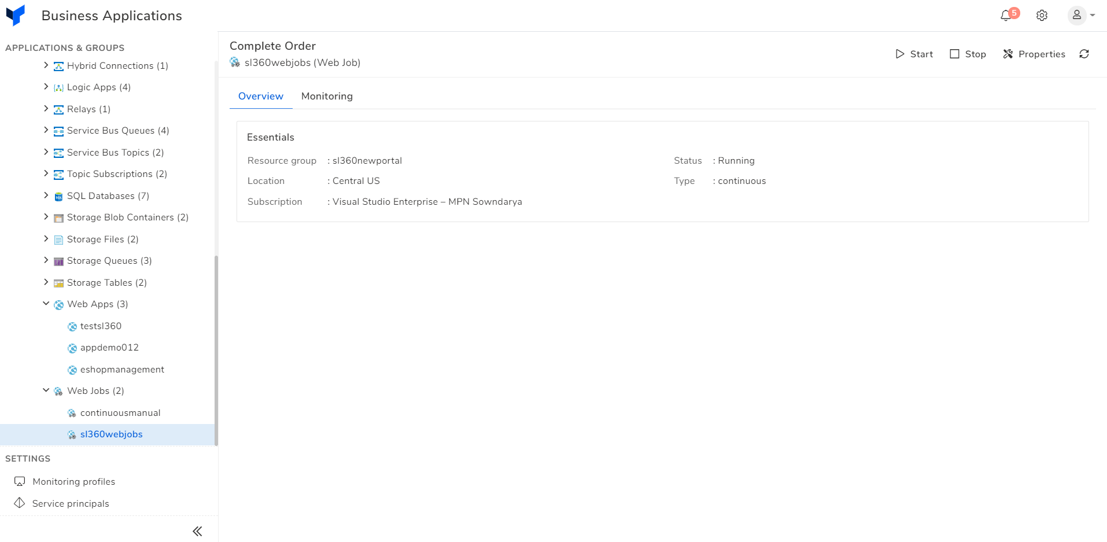
Task: Expand the Service Bus Topics node
Action: 46,152
